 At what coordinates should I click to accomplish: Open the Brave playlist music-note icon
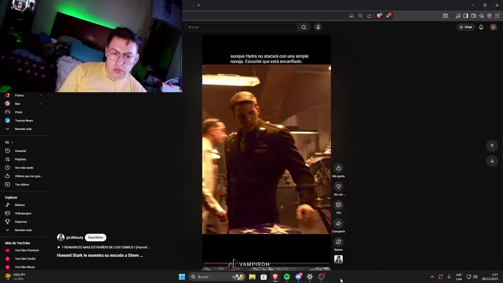[x=458, y=16]
